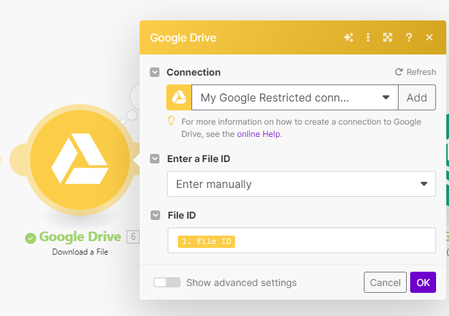This screenshot has width=449, height=316.
Task: Toggle Show advanced settings switch
Action: tap(167, 283)
